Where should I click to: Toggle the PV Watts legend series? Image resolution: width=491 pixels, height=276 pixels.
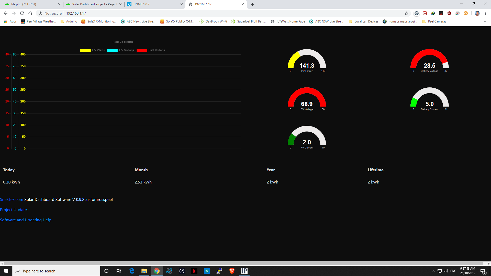click(x=92, y=50)
